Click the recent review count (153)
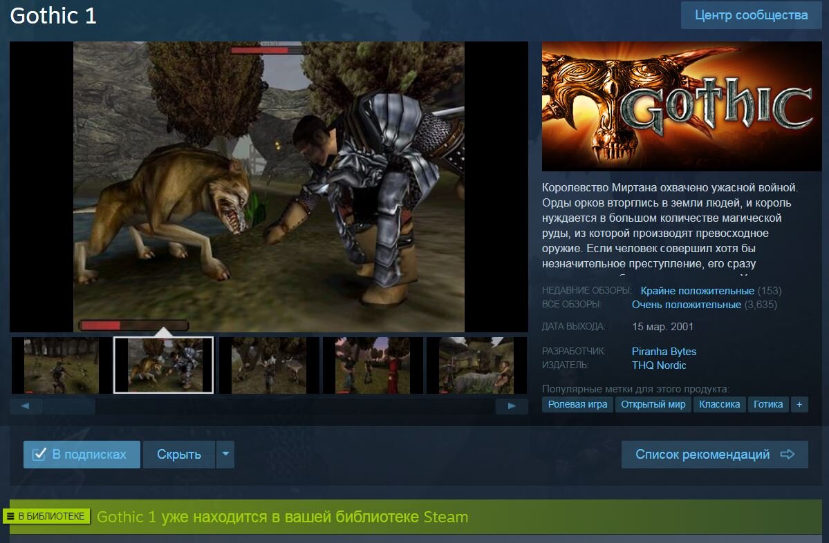The image size is (829, 543). [x=770, y=291]
